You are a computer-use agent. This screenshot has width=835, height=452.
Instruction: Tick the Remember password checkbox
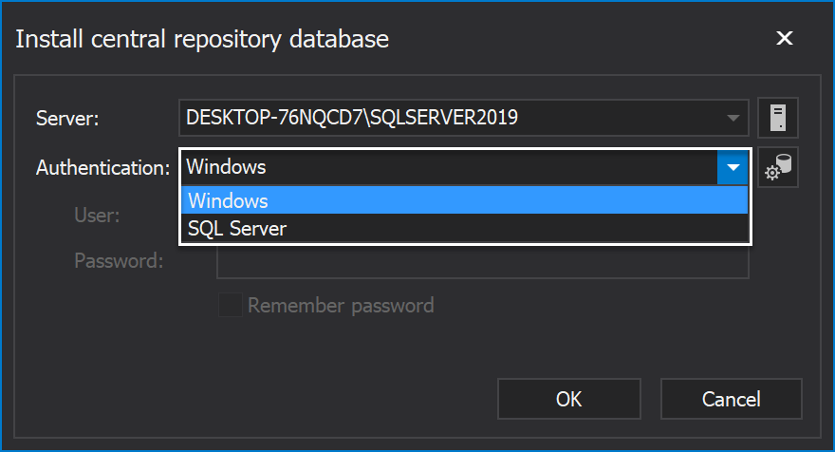[x=230, y=305]
